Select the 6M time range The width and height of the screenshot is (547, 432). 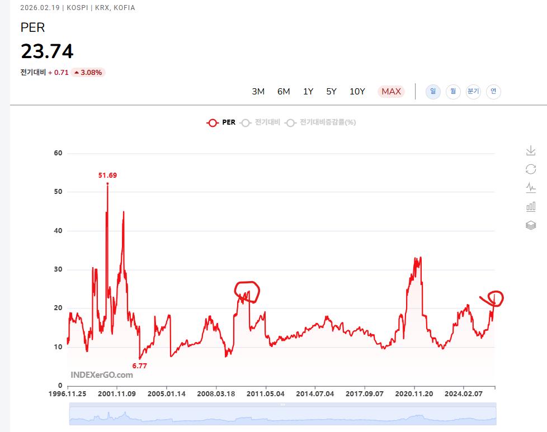[284, 92]
